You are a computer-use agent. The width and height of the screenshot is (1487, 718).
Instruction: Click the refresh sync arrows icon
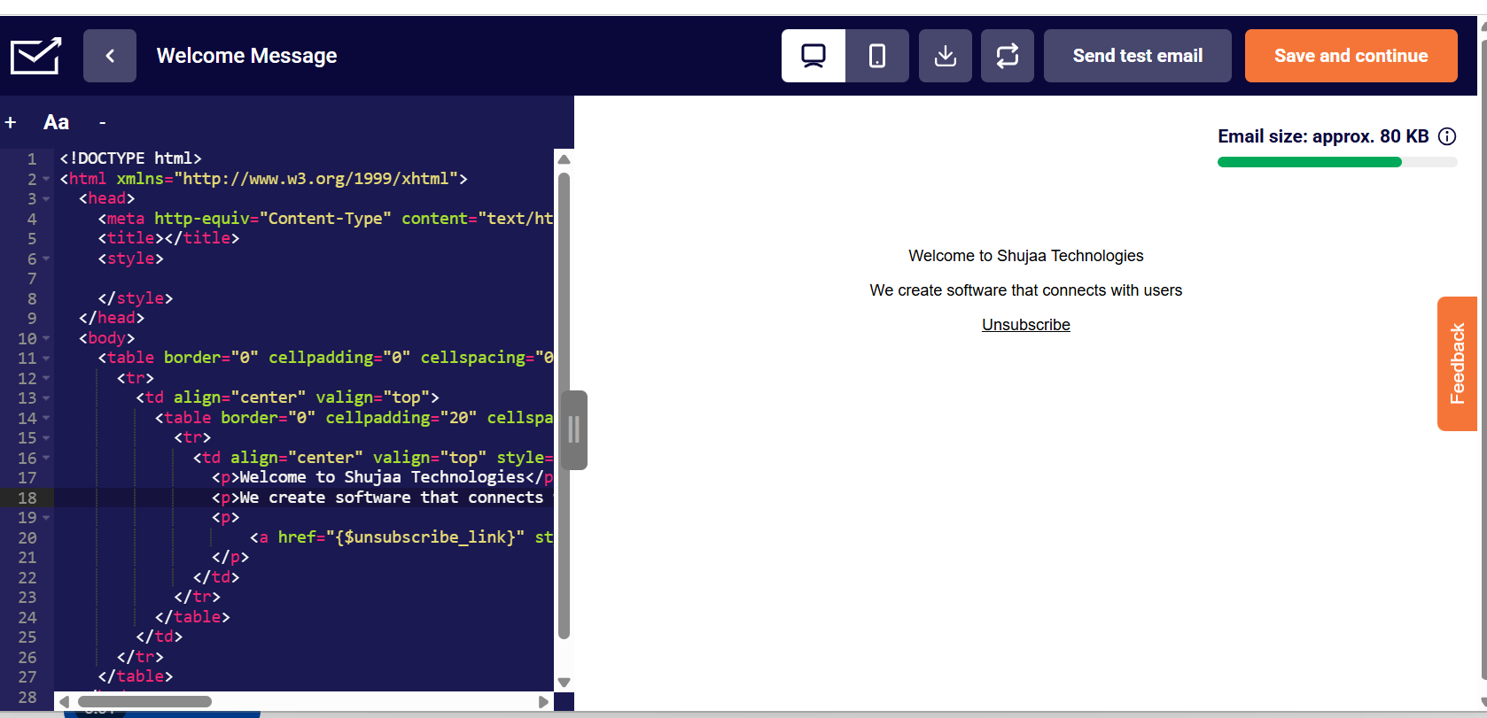(x=1008, y=56)
